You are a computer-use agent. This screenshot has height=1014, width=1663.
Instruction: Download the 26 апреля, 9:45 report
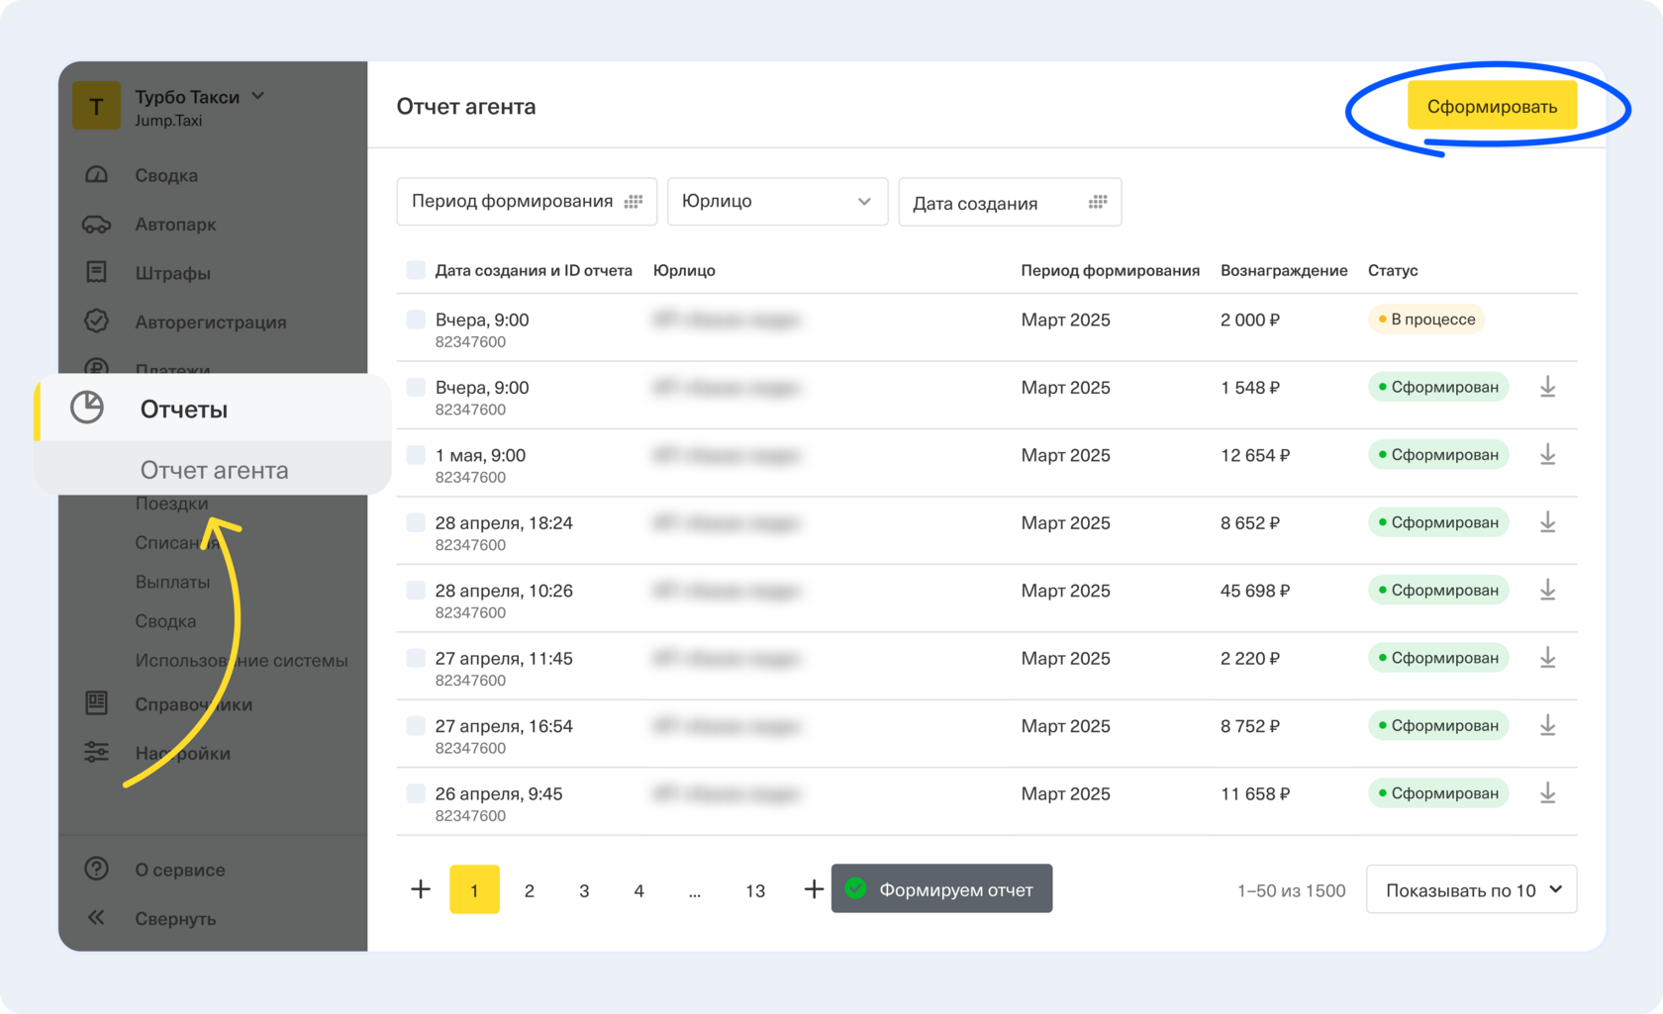1547,793
